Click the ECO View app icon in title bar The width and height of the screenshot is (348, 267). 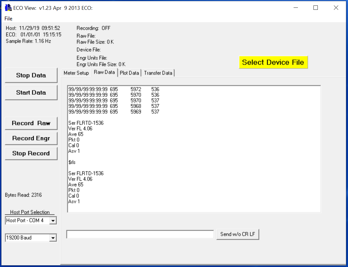point(8,8)
